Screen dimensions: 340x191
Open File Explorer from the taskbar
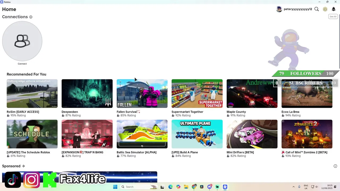tap(186, 187)
